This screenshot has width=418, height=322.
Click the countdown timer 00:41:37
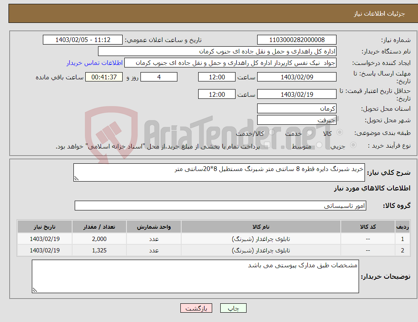coord(104,77)
